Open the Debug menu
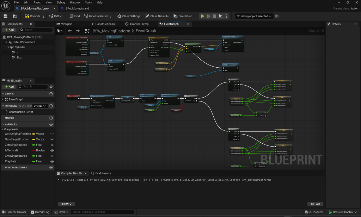 tap(61, 2)
